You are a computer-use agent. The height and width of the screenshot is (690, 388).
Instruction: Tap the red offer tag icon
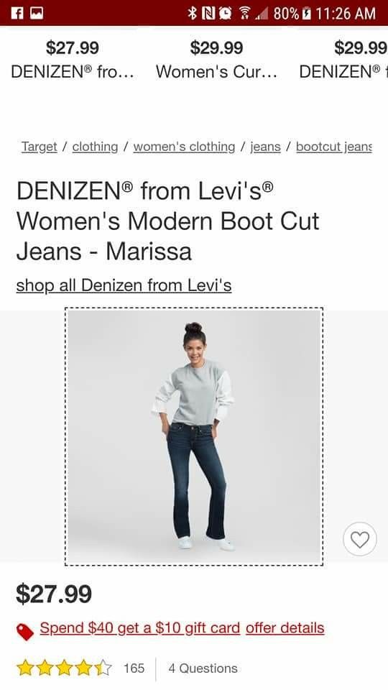click(26, 632)
